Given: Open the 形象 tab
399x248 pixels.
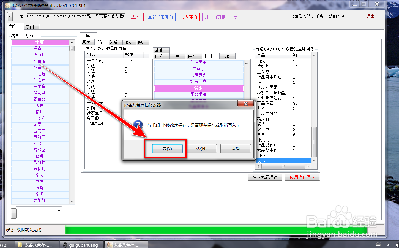Looking at the screenshot, I should [x=143, y=42].
